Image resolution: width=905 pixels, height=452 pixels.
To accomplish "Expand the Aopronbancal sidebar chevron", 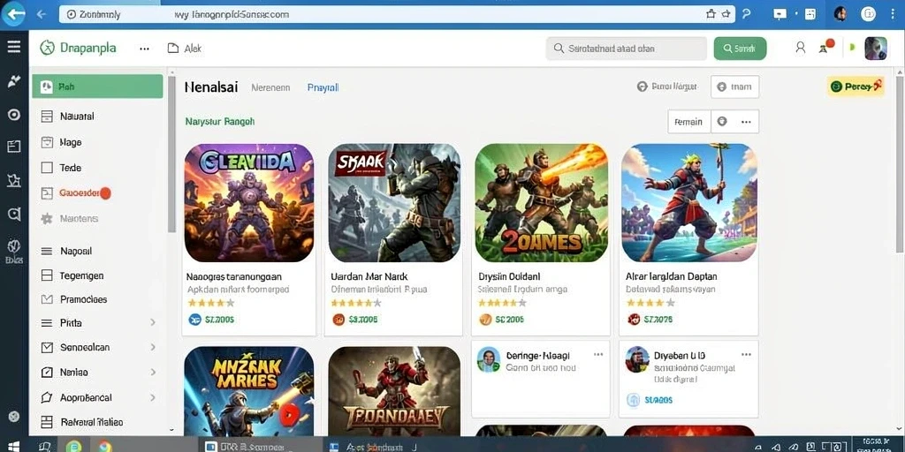I will pyautogui.click(x=153, y=398).
